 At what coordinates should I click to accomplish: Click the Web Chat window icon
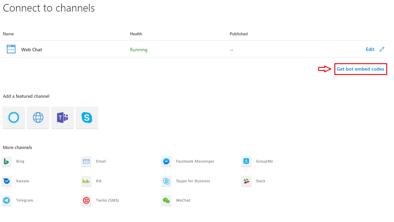pos(11,50)
